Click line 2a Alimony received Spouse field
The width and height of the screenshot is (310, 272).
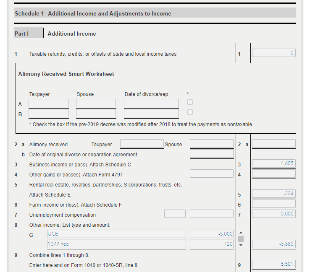click(x=212, y=143)
